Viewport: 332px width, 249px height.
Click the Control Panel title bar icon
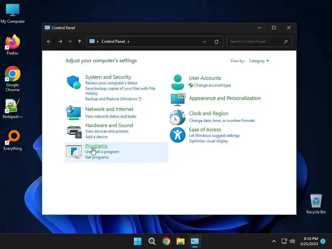pyautogui.click(x=47, y=28)
